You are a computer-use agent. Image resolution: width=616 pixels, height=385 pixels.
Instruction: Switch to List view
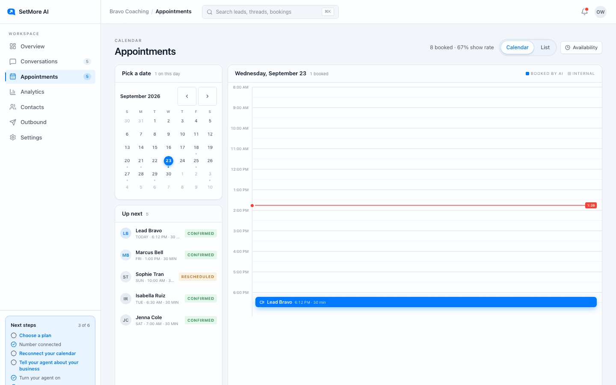click(545, 47)
